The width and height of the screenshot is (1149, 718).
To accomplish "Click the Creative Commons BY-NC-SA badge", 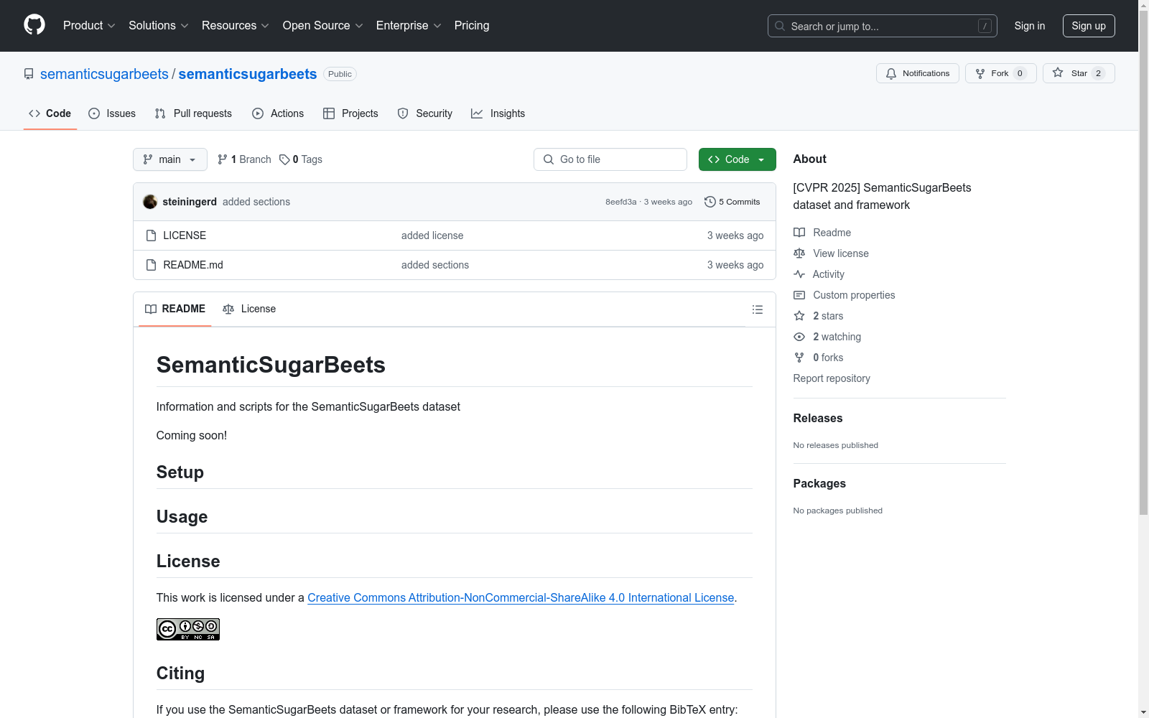I will (x=188, y=629).
